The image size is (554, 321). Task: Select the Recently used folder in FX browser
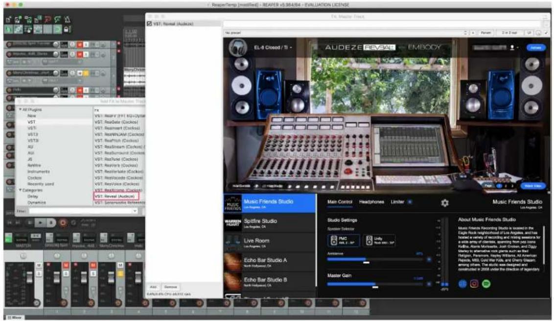click(x=41, y=184)
